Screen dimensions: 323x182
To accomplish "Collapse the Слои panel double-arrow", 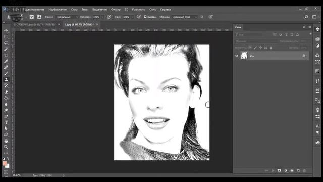I will pos(304,27).
